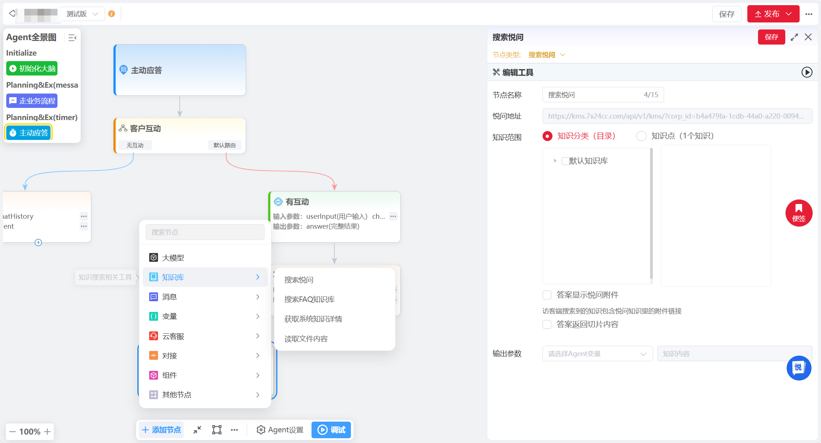This screenshot has height=443, width=821.
Task: Open 请选择Agent变量 dropdown
Action: click(x=597, y=354)
